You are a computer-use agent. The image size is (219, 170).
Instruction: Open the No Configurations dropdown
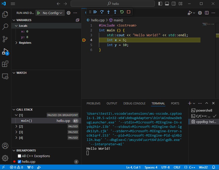click(53, 13)
